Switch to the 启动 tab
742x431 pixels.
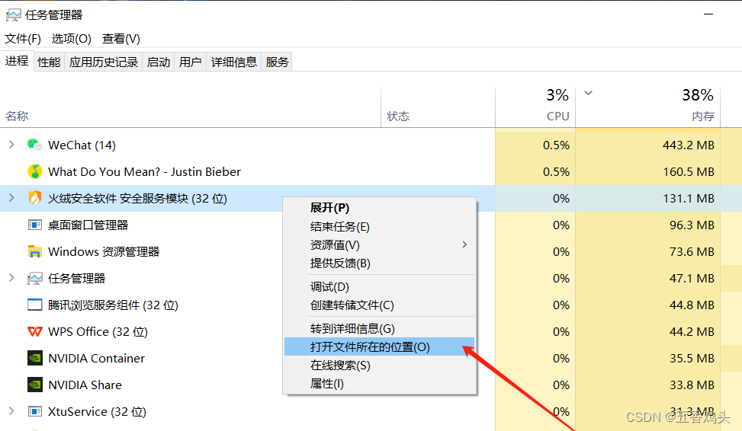159,62
